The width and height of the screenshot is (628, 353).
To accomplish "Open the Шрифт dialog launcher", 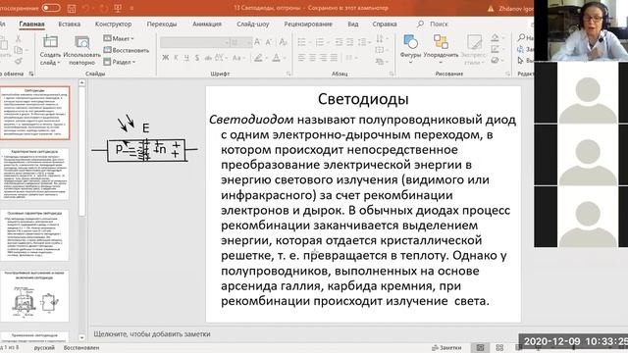I will 288,74.
